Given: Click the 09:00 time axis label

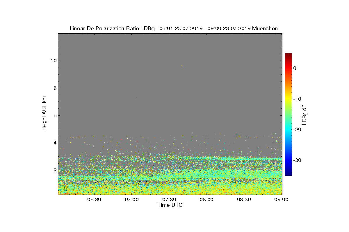Looking at the screenshot, I should pos(282,200).
